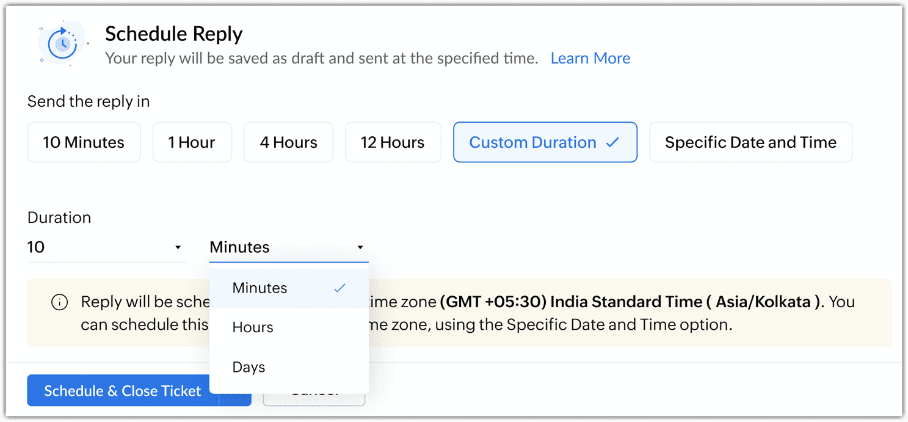
Task: Click the info icon in the time zone notice
Action: coord(59,302)
